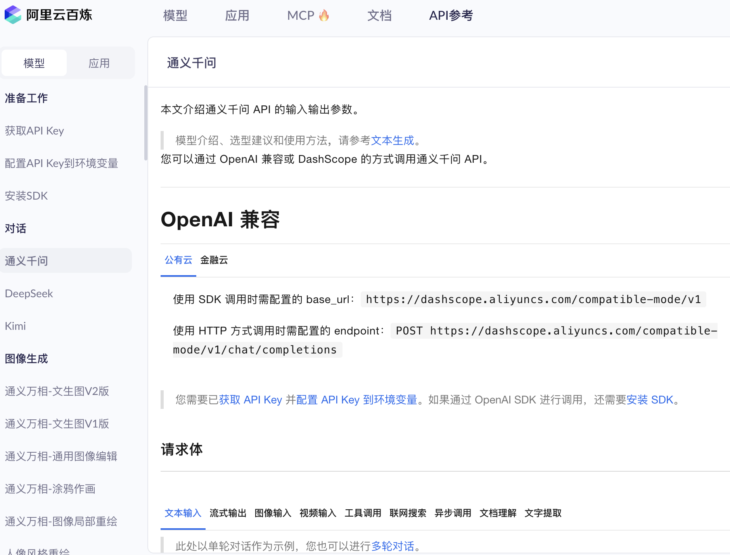Image resolution: width=730 pixels, height=555 pixels.
Task: Click the MCP fire icon
Action: (x=324, y=16)
